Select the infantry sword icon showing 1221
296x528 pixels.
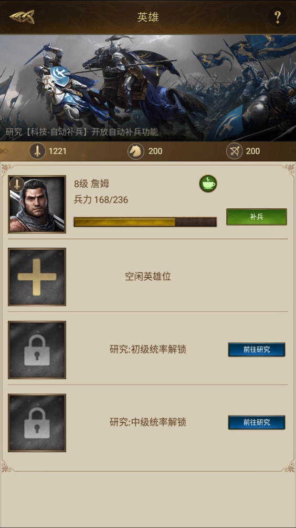(x=37, y=151)
